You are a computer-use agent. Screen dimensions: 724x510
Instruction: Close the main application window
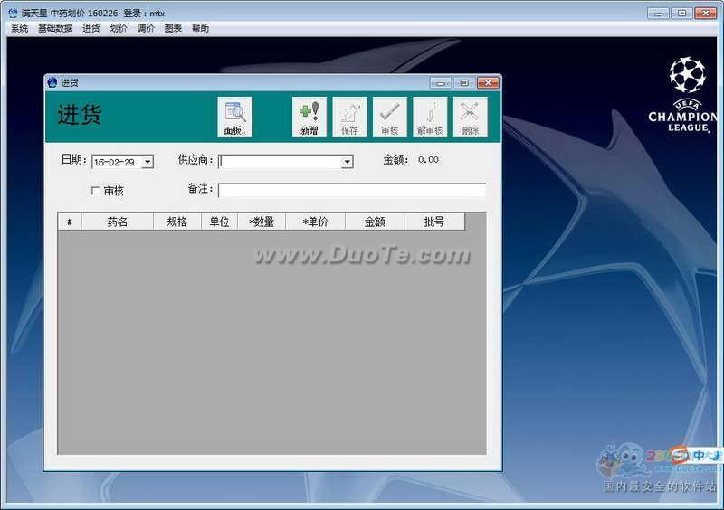click(x=706, y=14)
